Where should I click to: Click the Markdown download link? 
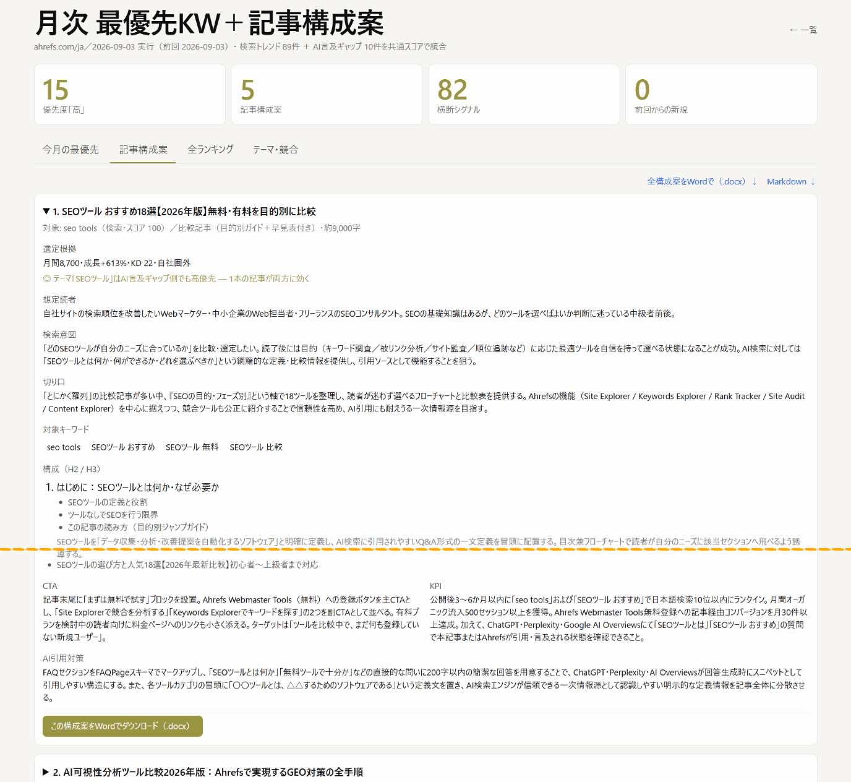tap(791, 181)
